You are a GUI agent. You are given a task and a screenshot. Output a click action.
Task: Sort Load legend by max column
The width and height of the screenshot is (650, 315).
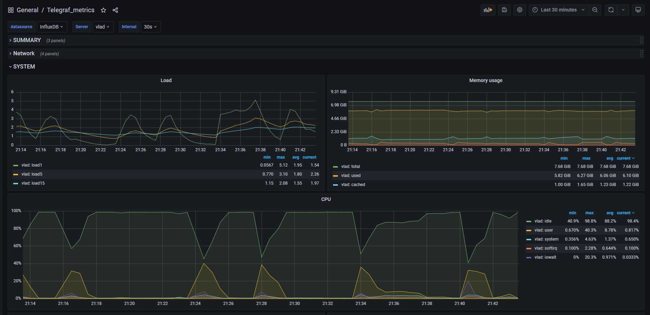click(281, 157)
